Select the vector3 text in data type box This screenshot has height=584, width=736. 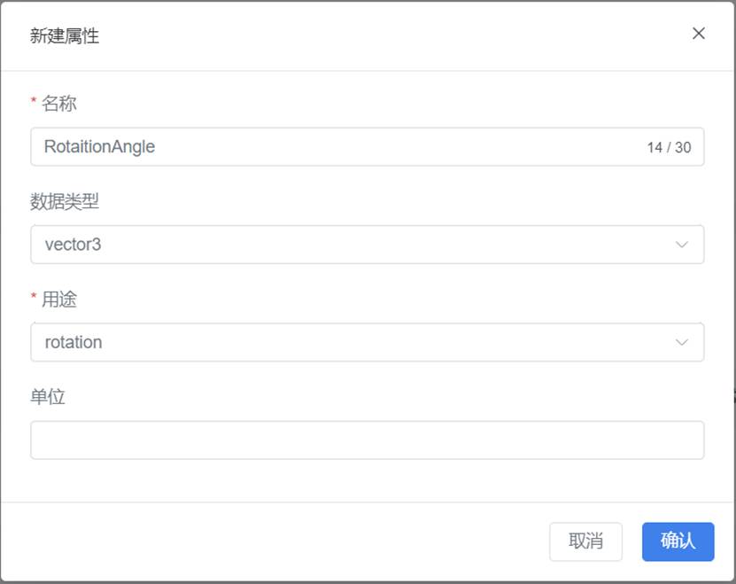point(73,245)
